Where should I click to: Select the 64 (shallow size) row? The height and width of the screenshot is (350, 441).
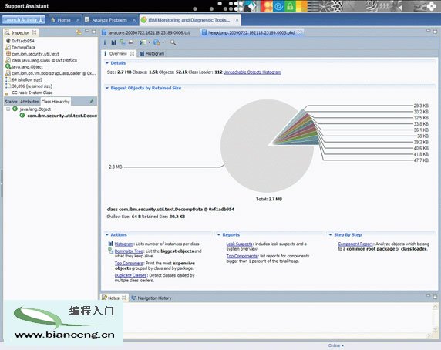point(27,79)
